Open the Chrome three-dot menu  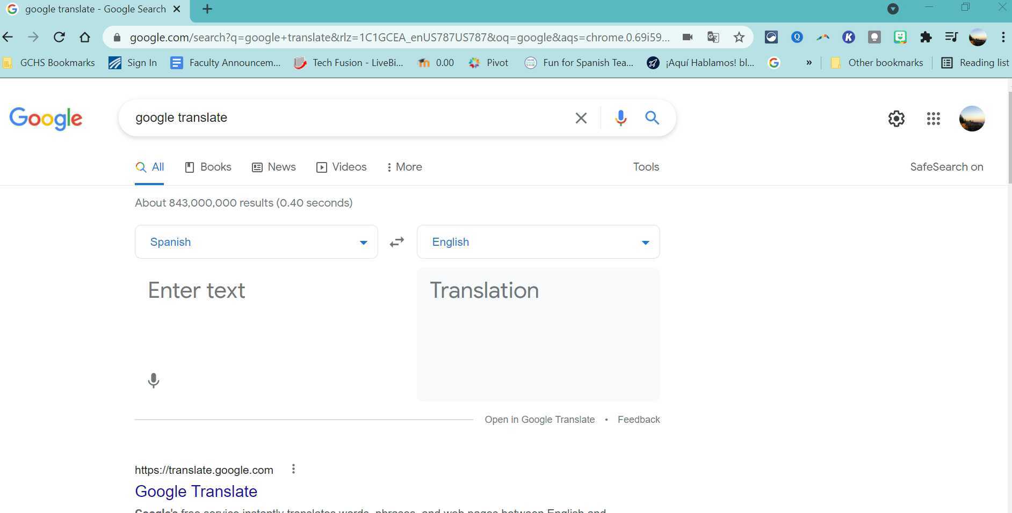tap(1003, 37)
